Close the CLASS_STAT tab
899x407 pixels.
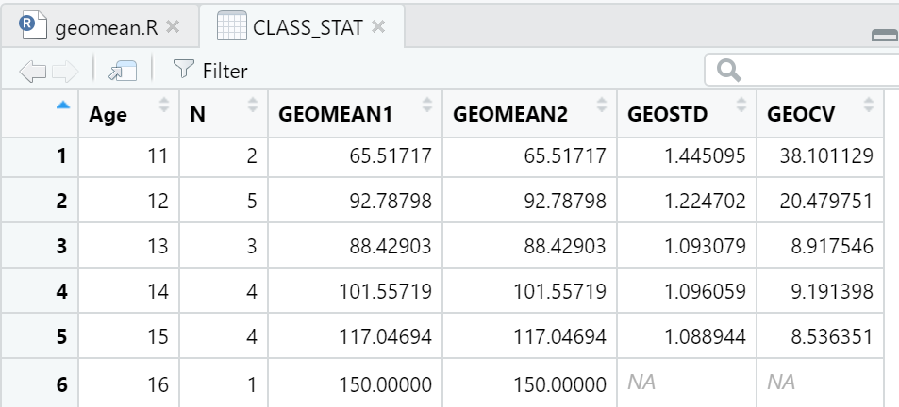pyautogui.click(x=378, y=26)
